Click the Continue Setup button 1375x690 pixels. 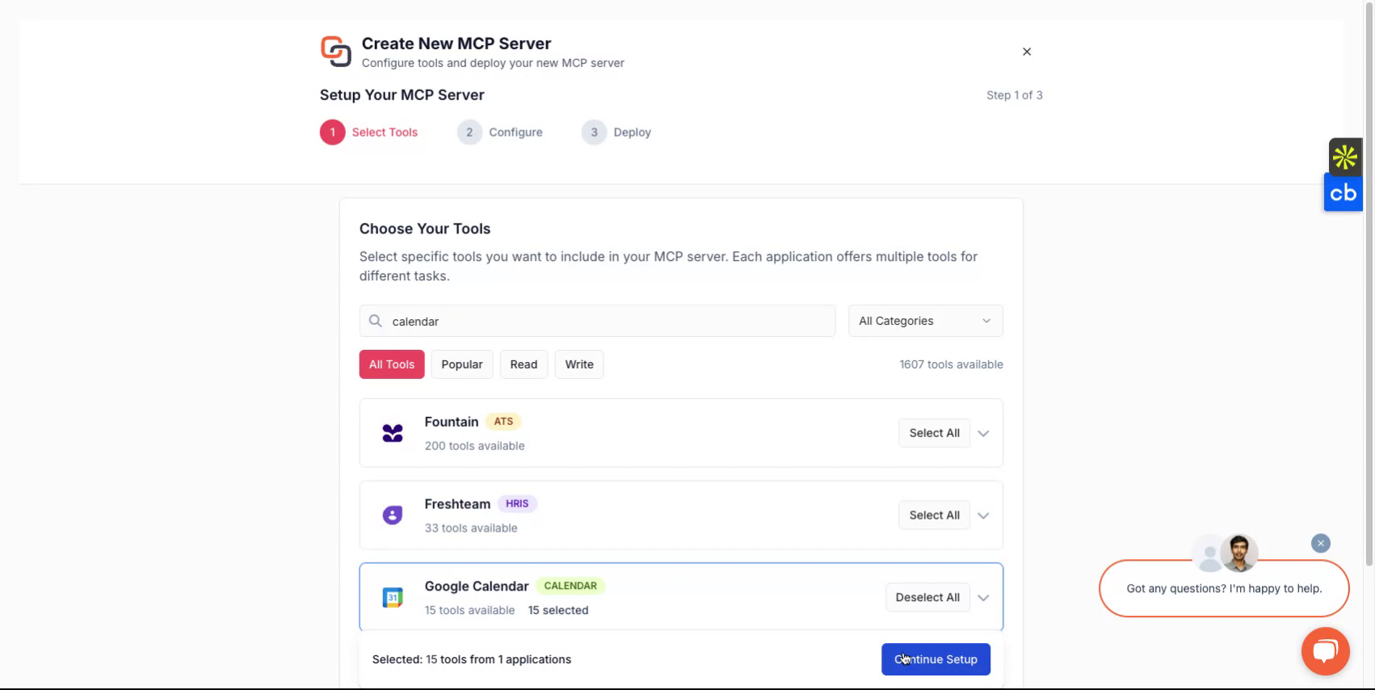coord(936,659)
